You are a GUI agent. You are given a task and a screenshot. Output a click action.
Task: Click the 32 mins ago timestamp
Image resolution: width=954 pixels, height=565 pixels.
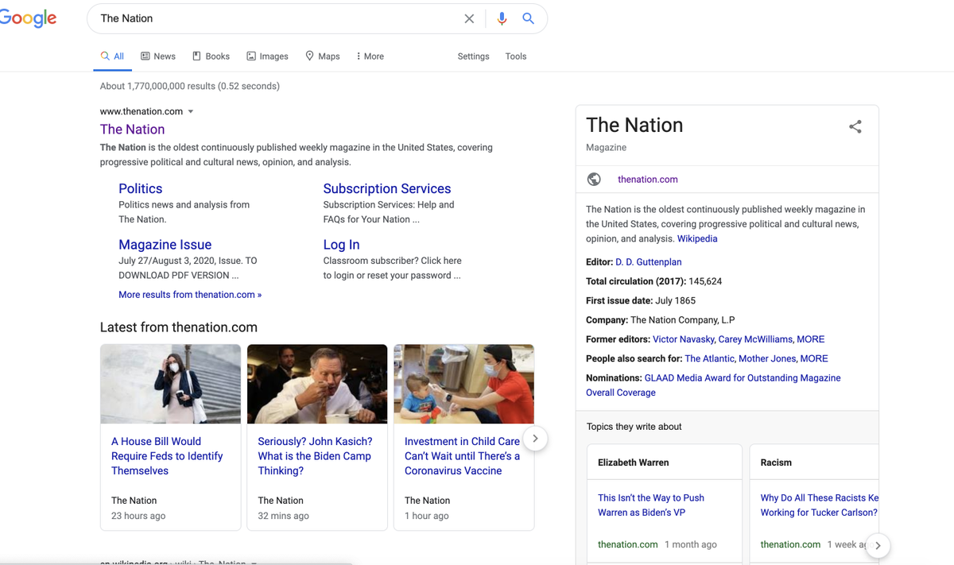tap(283, 516)
